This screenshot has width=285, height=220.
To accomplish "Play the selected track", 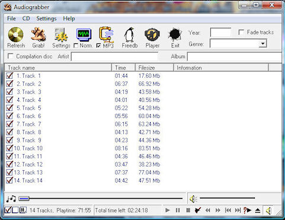I will (x=168, y=210).
